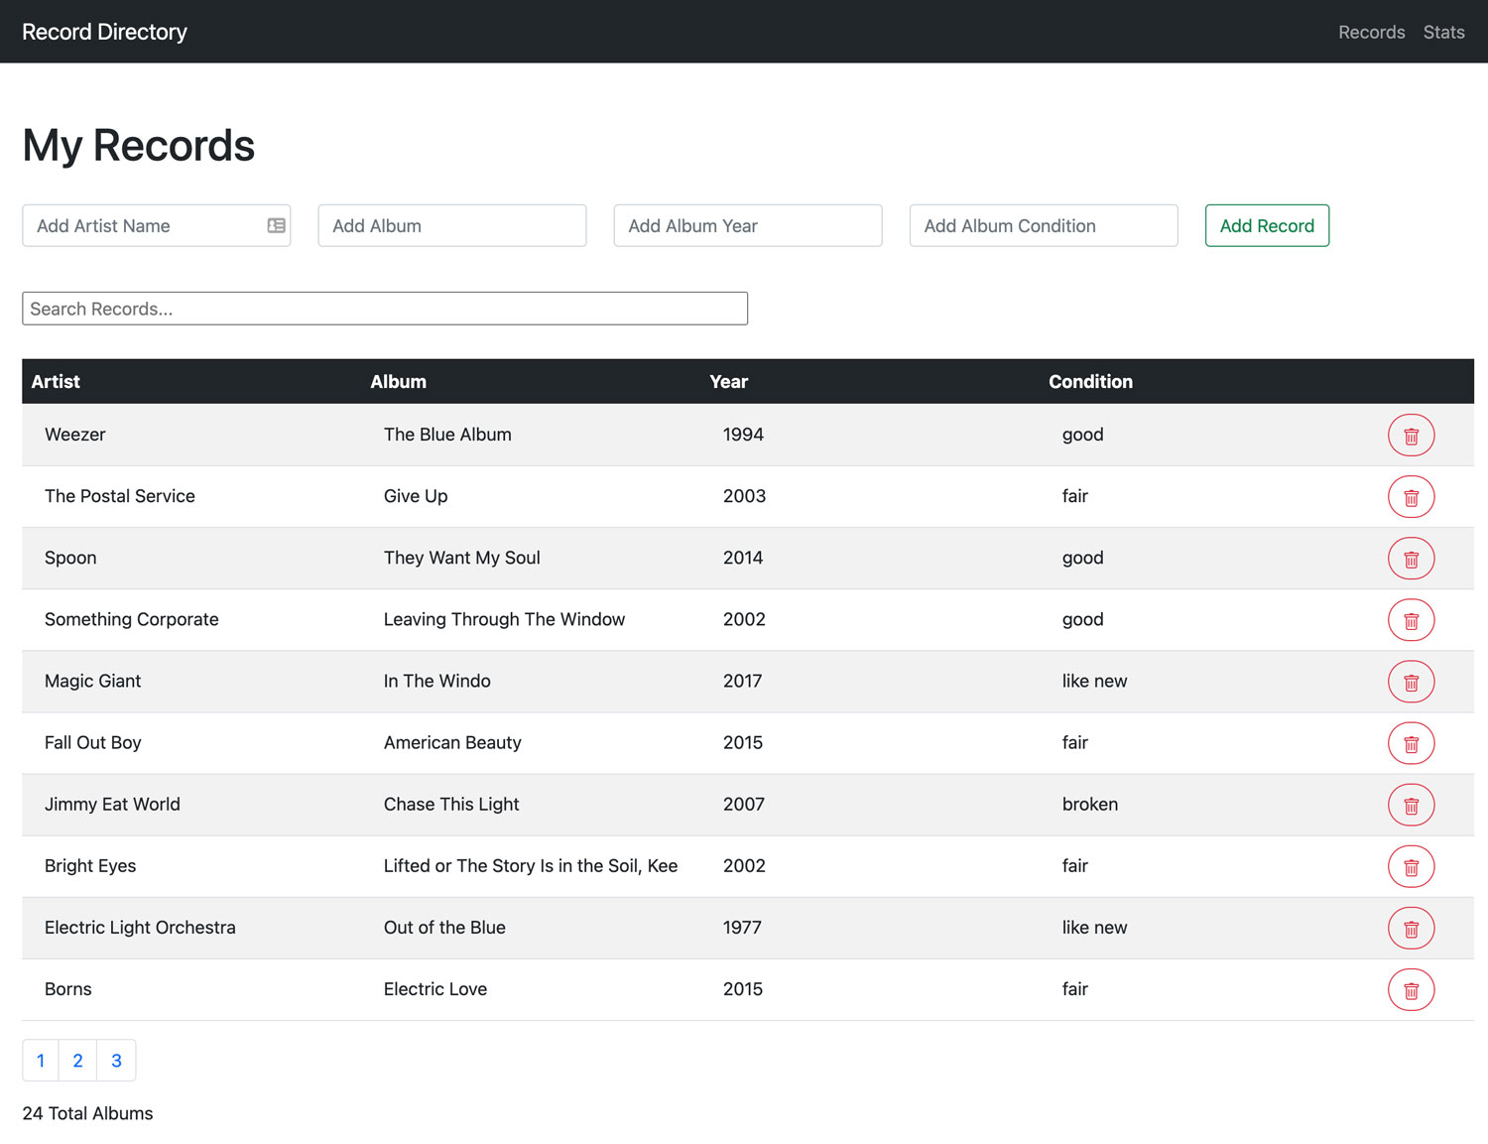Image resolution: width=1488 pixels, height=1144 pixels.
Task: Click the 'Spoon' artist cell
Action: coord(70,558)
